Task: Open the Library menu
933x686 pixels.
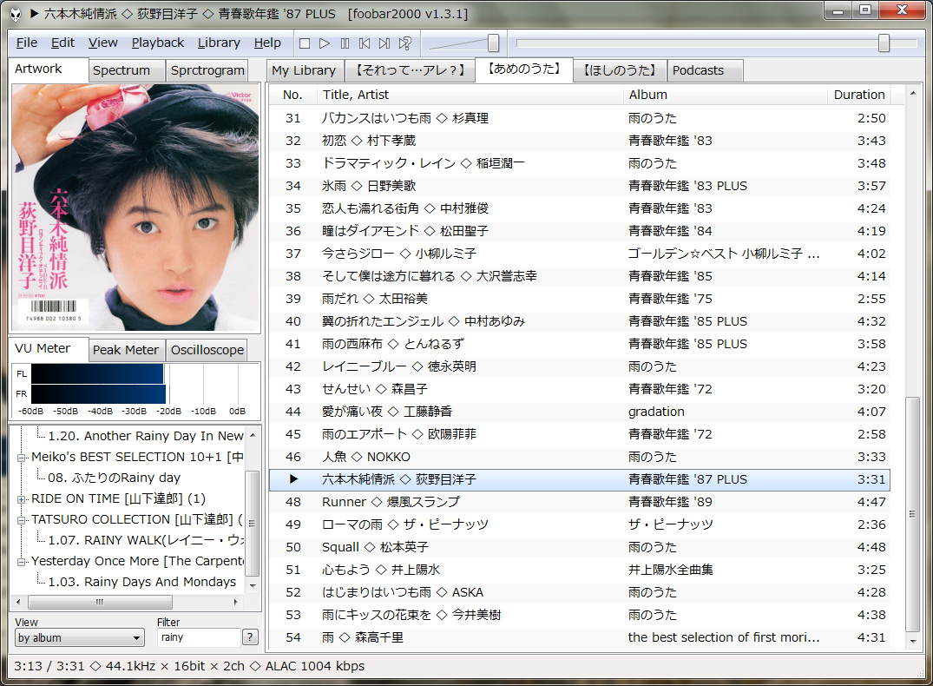Action: [x=219, y=43]
